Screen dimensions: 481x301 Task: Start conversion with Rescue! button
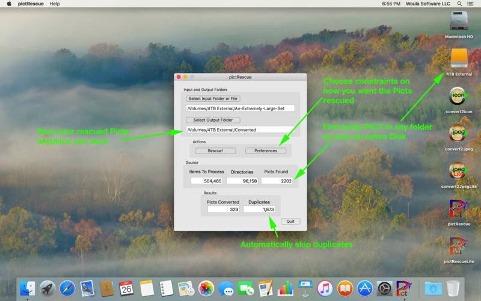point(215,151)
